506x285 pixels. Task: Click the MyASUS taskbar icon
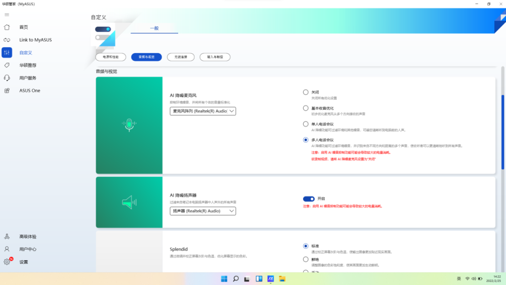point(270,279)
